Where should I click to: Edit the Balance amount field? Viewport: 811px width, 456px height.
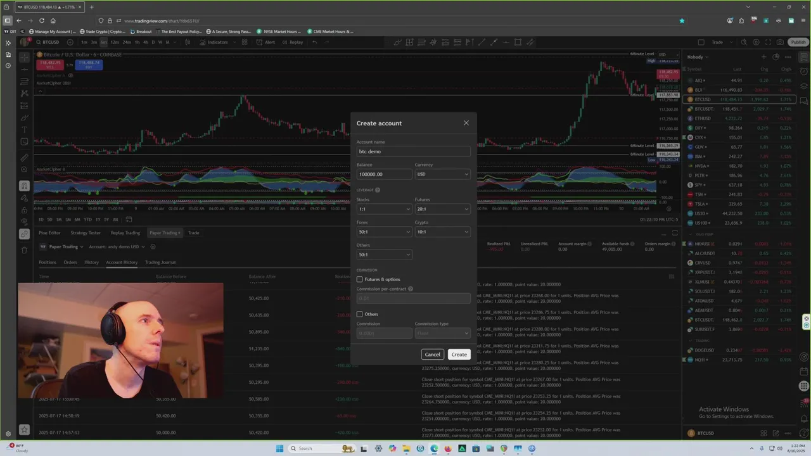click(x=384, y=174)
